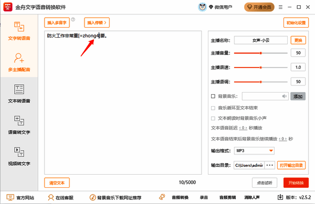Click 打开输出目录 button
This screenshot has width=315, height=204.
tap(291, 165)
